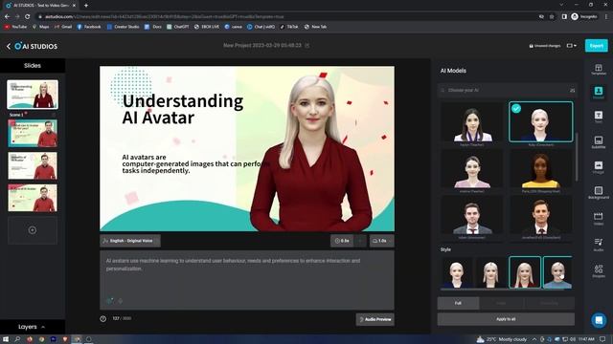Open the TikTok bookmark
The height and width of the screenshot is (344, 613).
click(x=289, y=27)
